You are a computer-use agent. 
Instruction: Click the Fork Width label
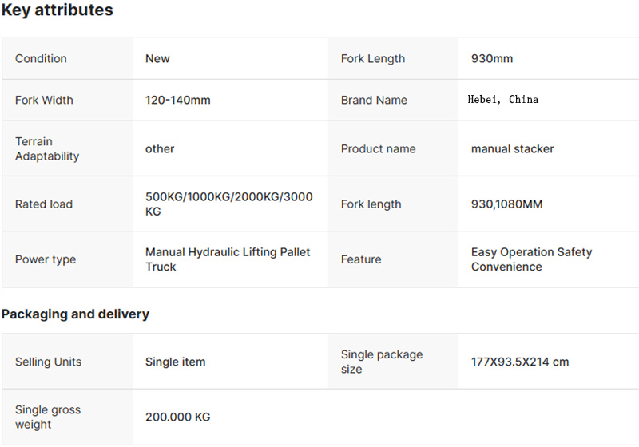click(44, 100)
